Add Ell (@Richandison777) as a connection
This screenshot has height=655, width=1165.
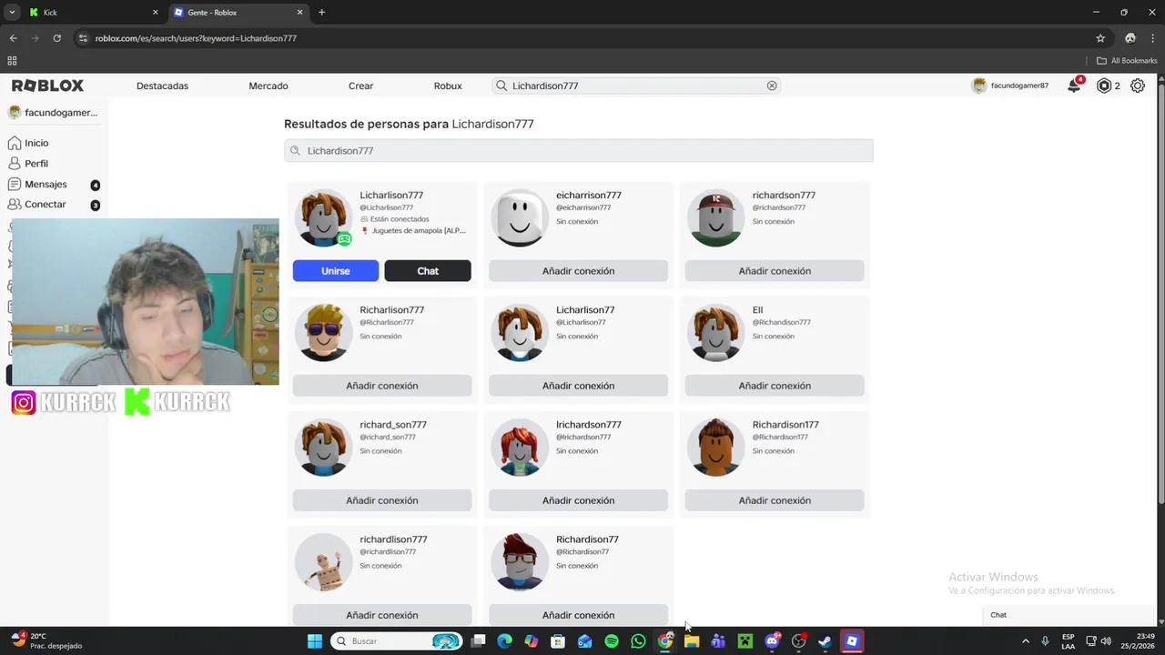[x=775, y=386]
